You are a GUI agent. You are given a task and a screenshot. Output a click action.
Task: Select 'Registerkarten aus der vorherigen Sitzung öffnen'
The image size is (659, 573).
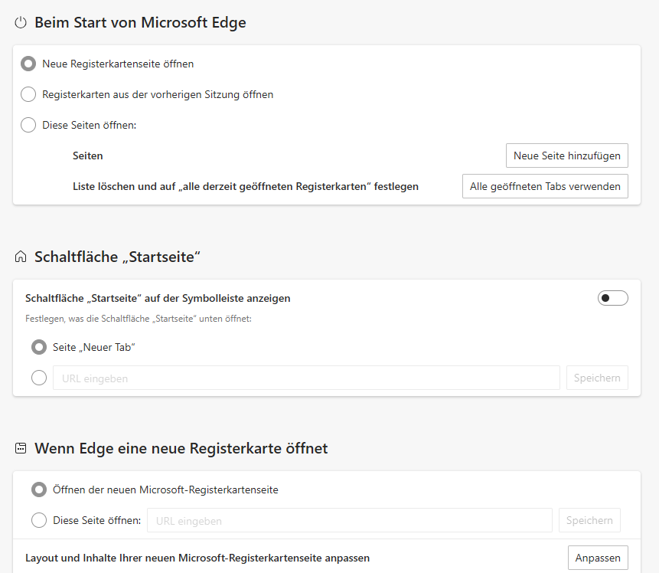pos(28,95)
